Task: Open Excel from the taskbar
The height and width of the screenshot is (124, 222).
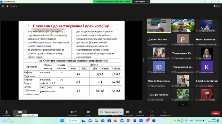Action: coord(154,121)
